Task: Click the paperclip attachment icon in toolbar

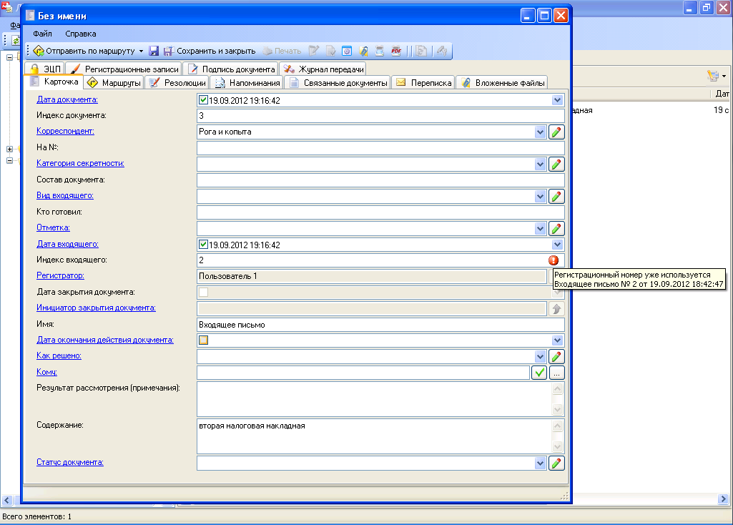Action: pos(363,51)
